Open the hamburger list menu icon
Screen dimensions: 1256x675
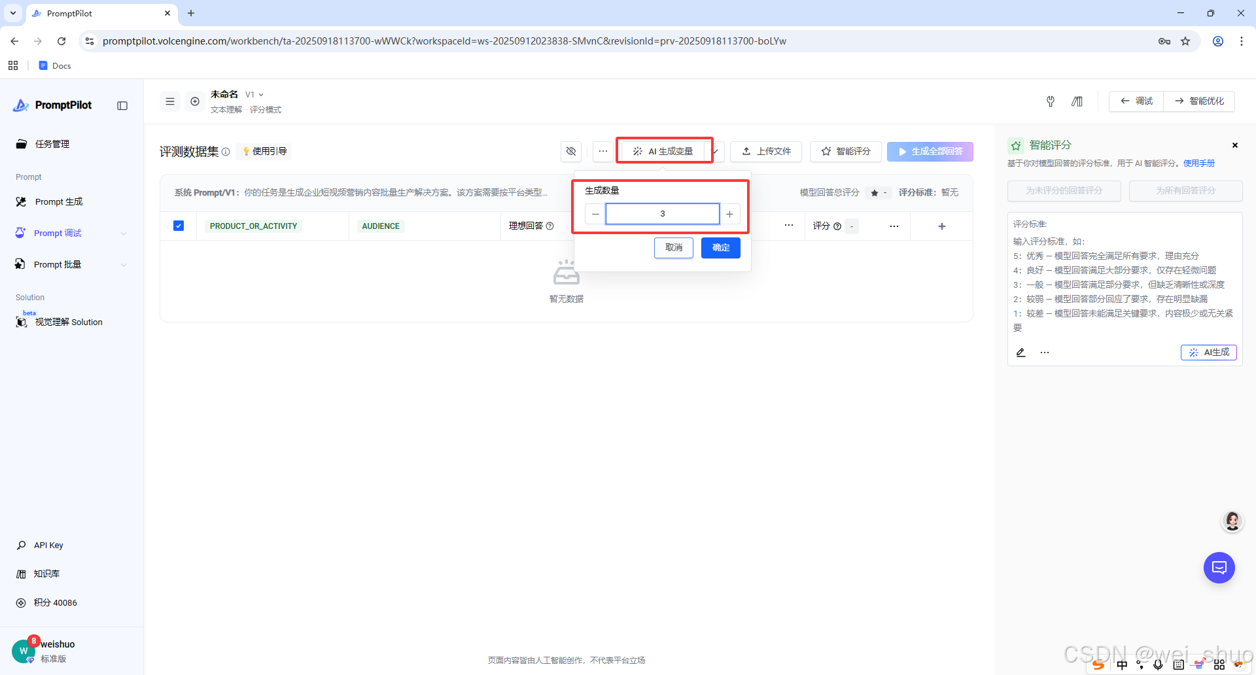[x=170, y=101]
